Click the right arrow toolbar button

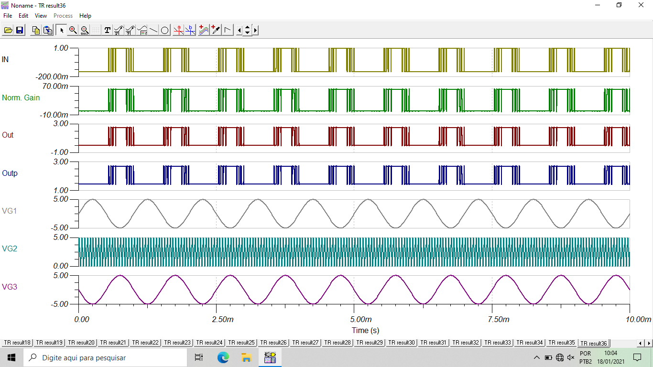[x=256, y=30]
